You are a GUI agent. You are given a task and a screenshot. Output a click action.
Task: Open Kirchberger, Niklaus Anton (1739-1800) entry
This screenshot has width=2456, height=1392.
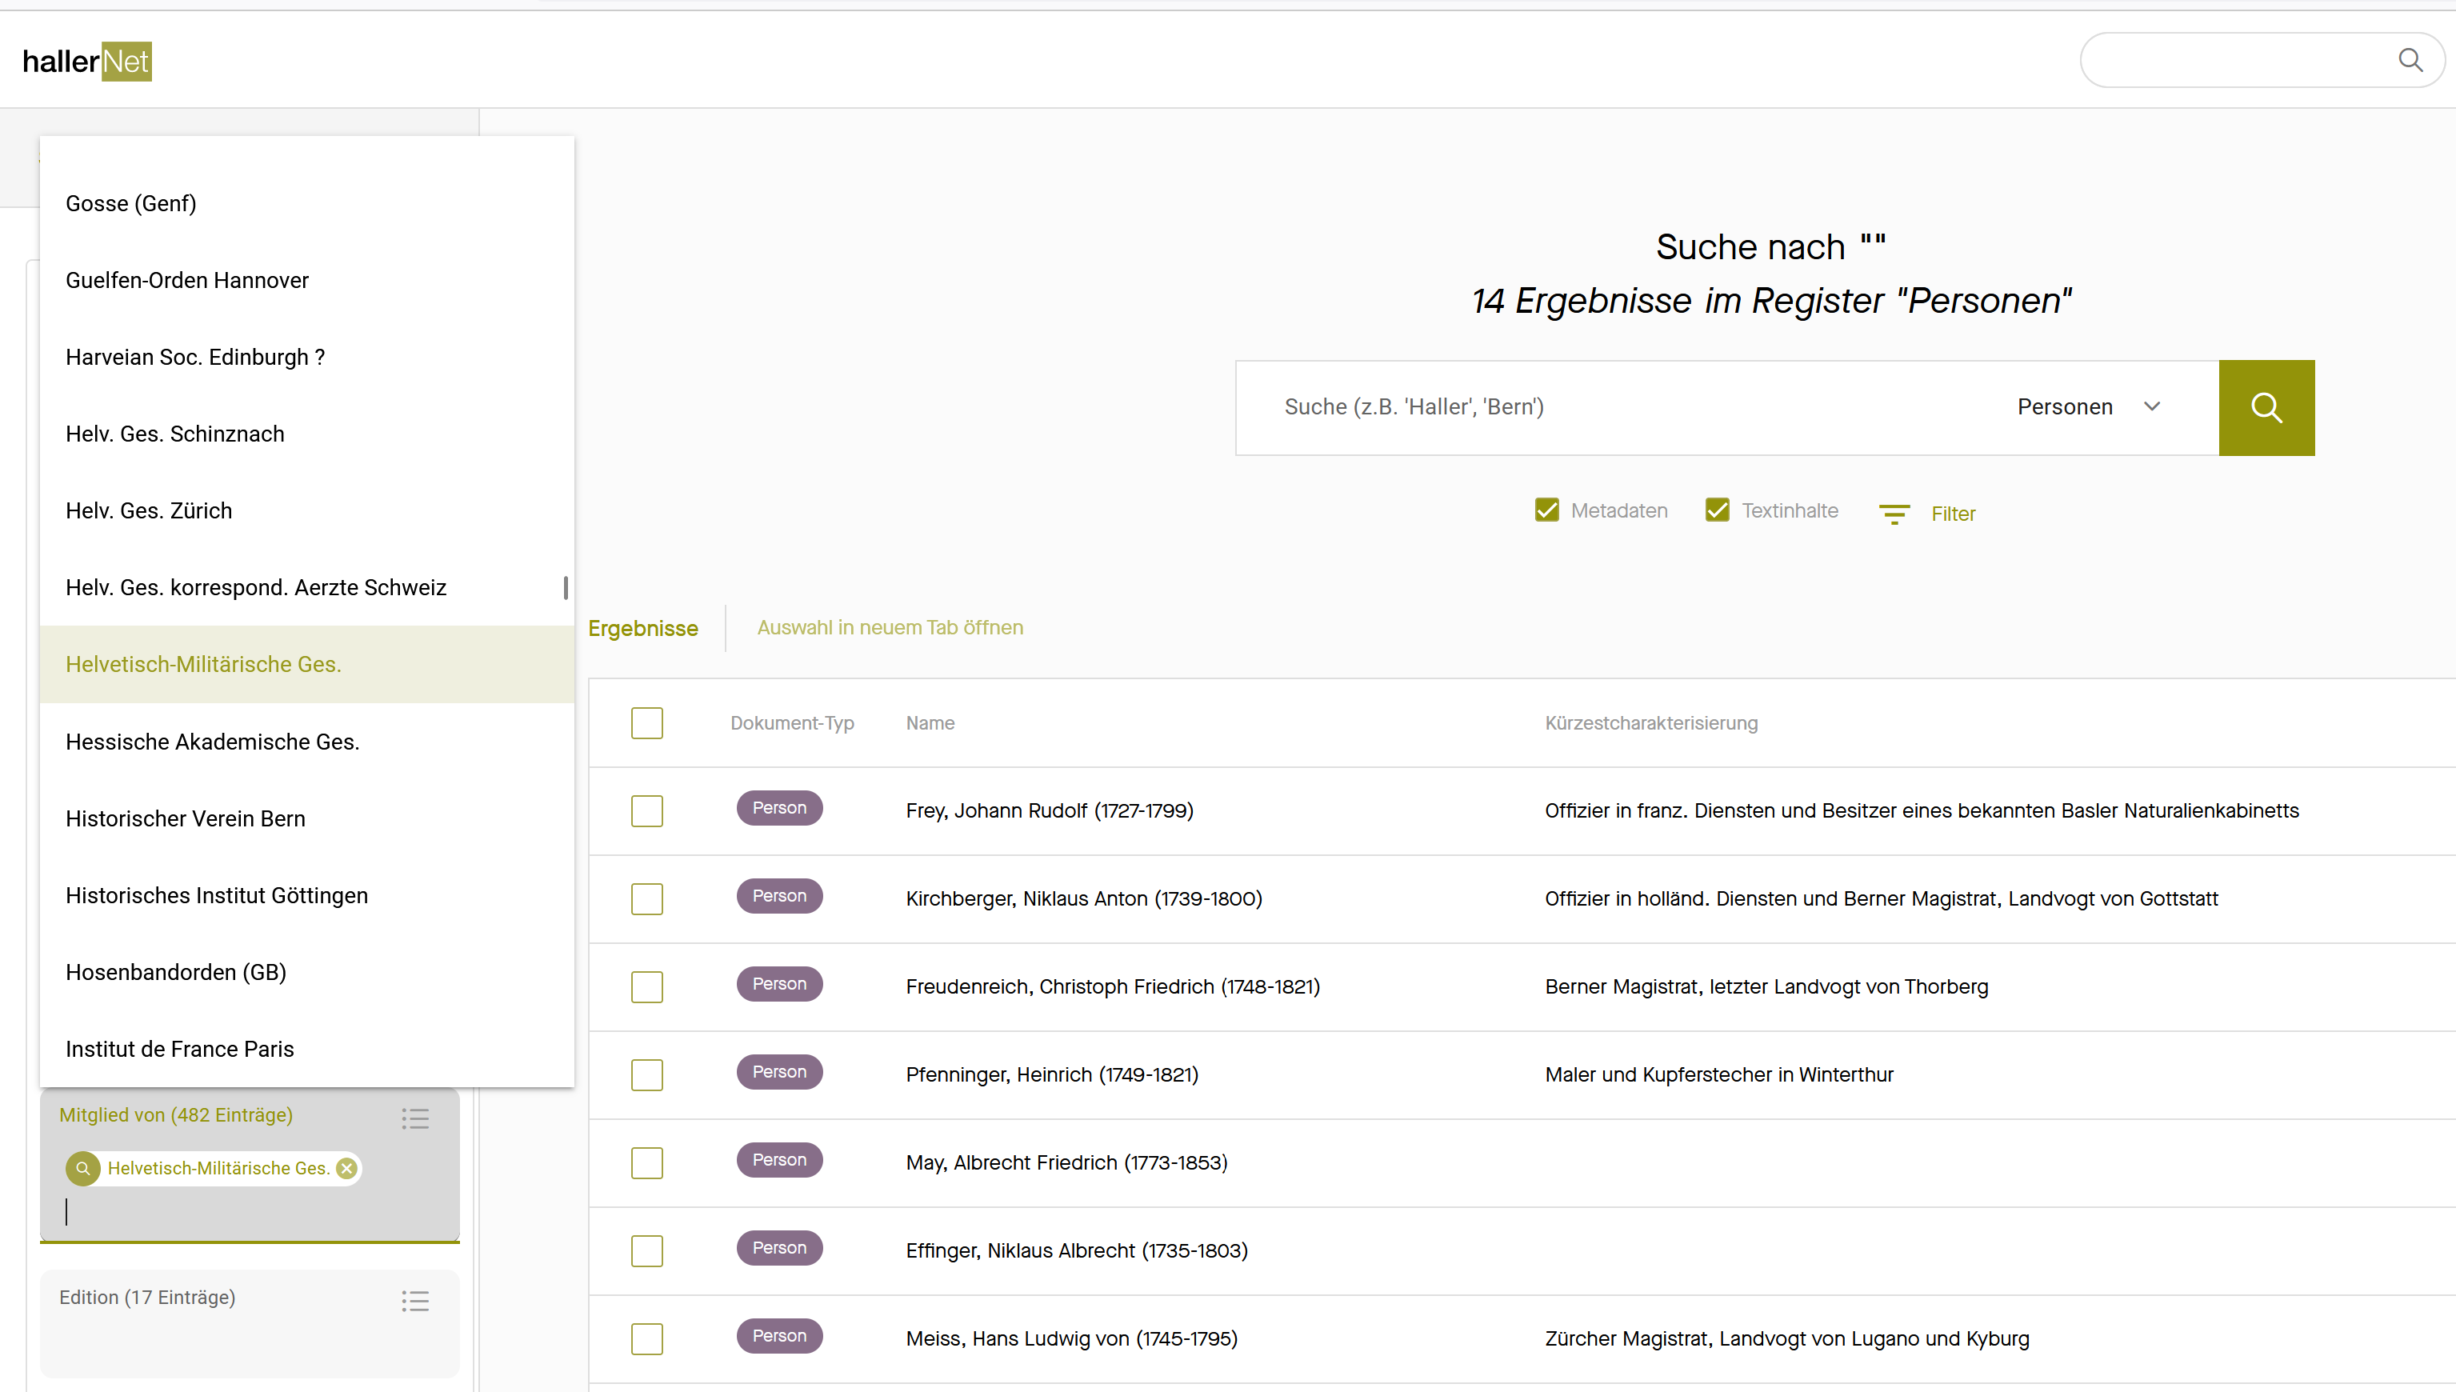1084,898
